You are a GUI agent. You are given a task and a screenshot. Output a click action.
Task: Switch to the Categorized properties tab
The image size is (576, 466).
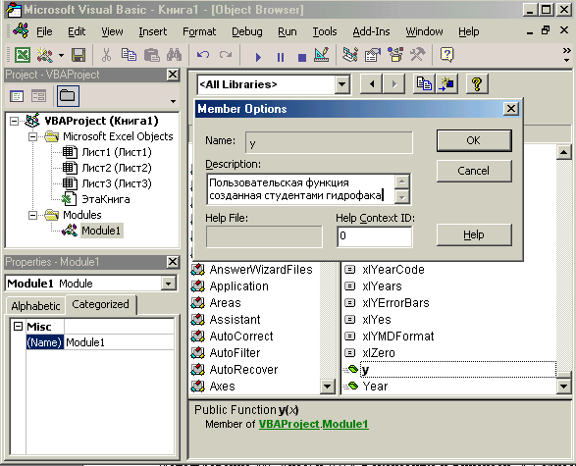pos(101,304)
